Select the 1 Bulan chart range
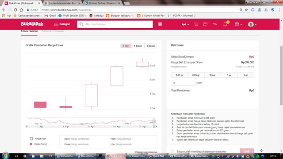 tap(138, 46)
